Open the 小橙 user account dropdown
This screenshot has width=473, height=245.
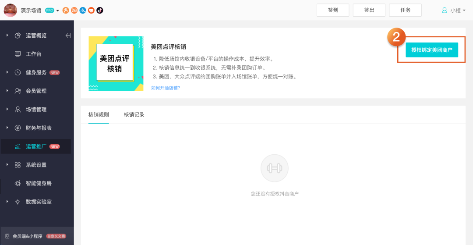454,10
